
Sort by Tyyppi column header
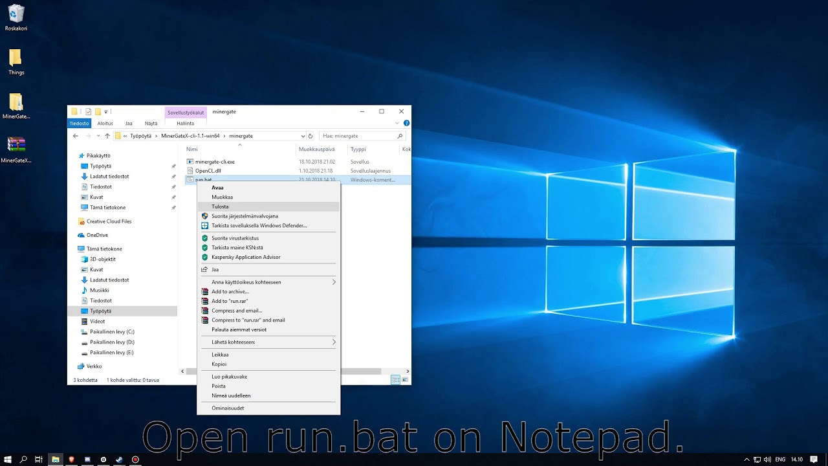(x=358, y=150)
